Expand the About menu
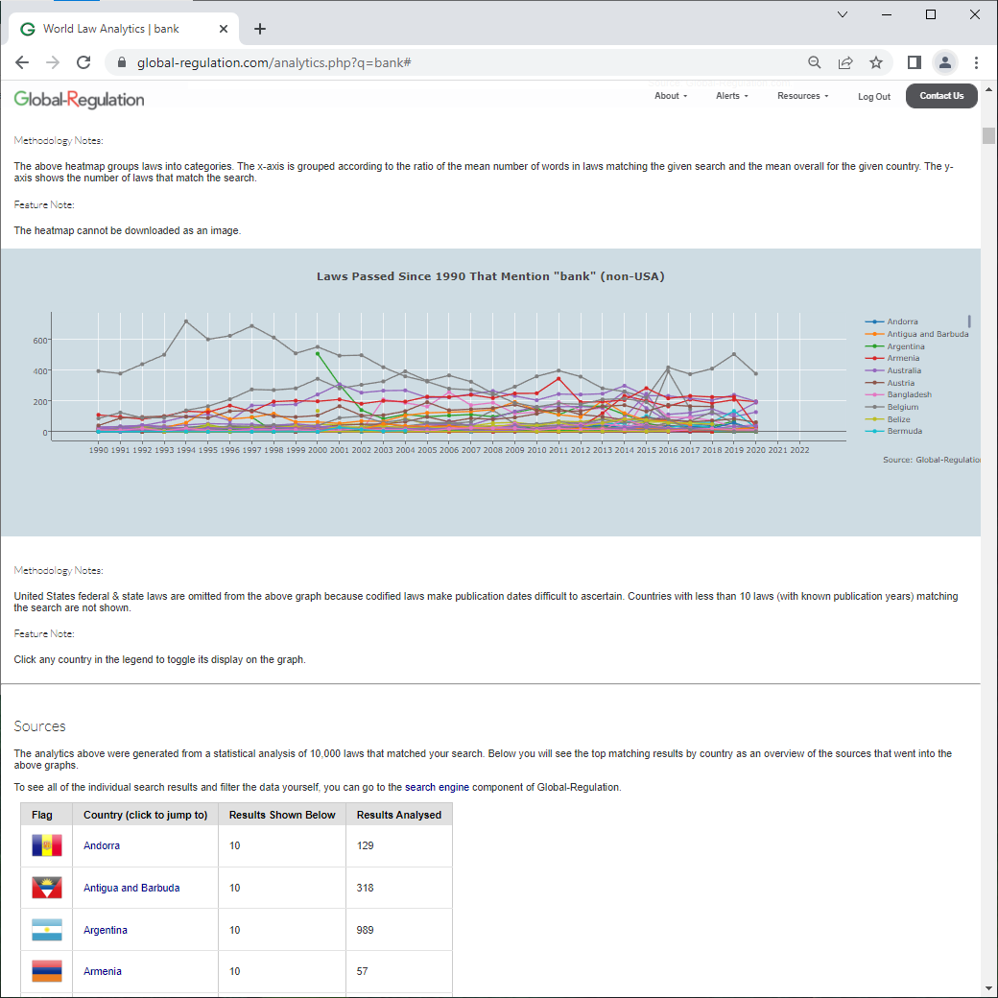The image size is (998, 998). pyautogui.click(x=671, y=96)
